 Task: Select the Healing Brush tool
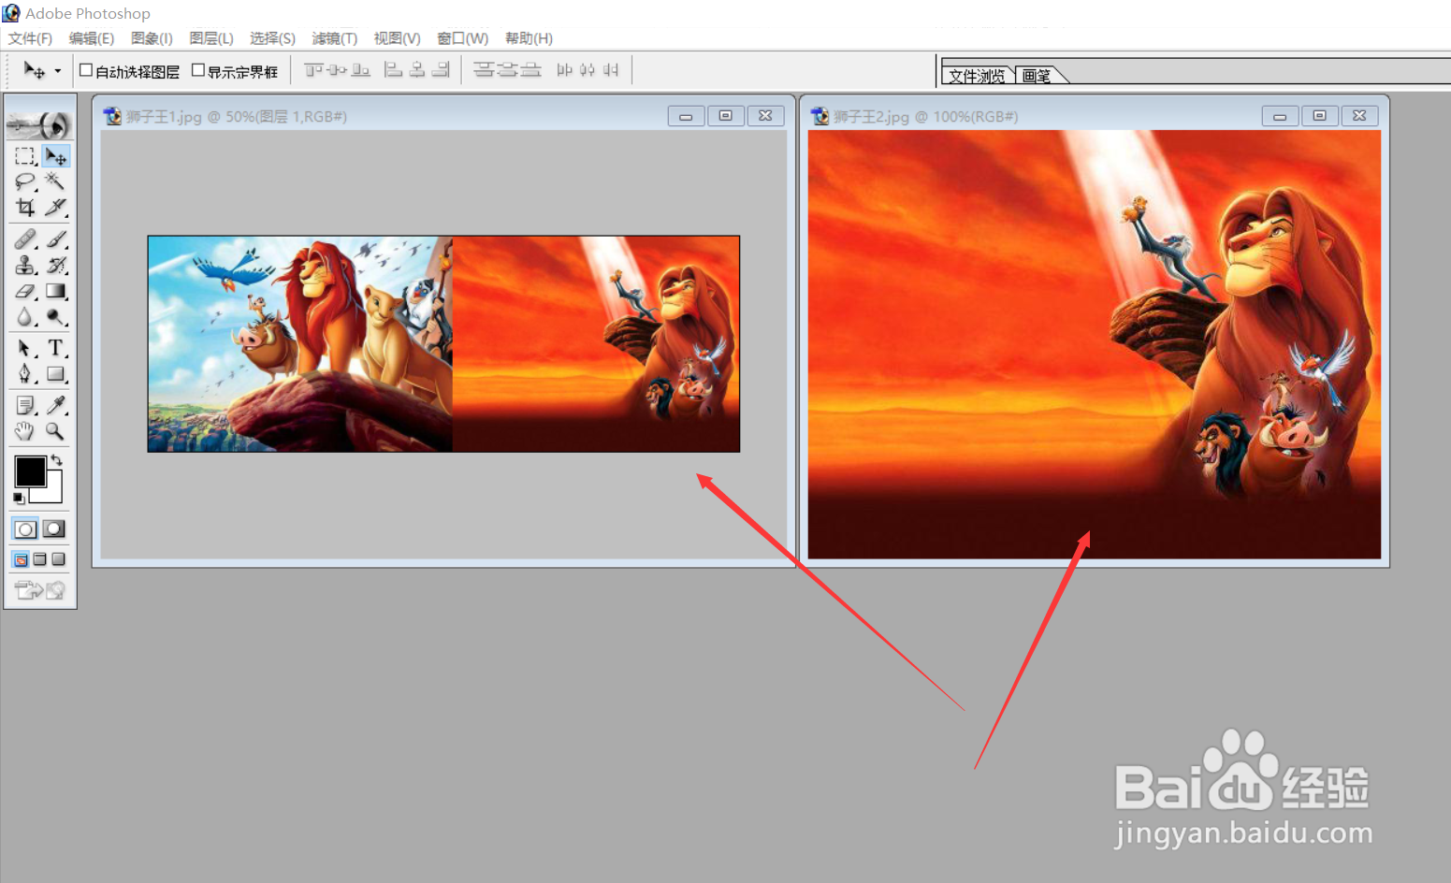point(25,239)
